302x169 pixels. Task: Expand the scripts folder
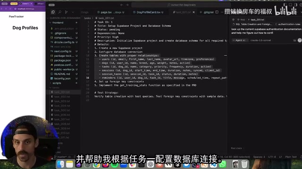point(57,83)
